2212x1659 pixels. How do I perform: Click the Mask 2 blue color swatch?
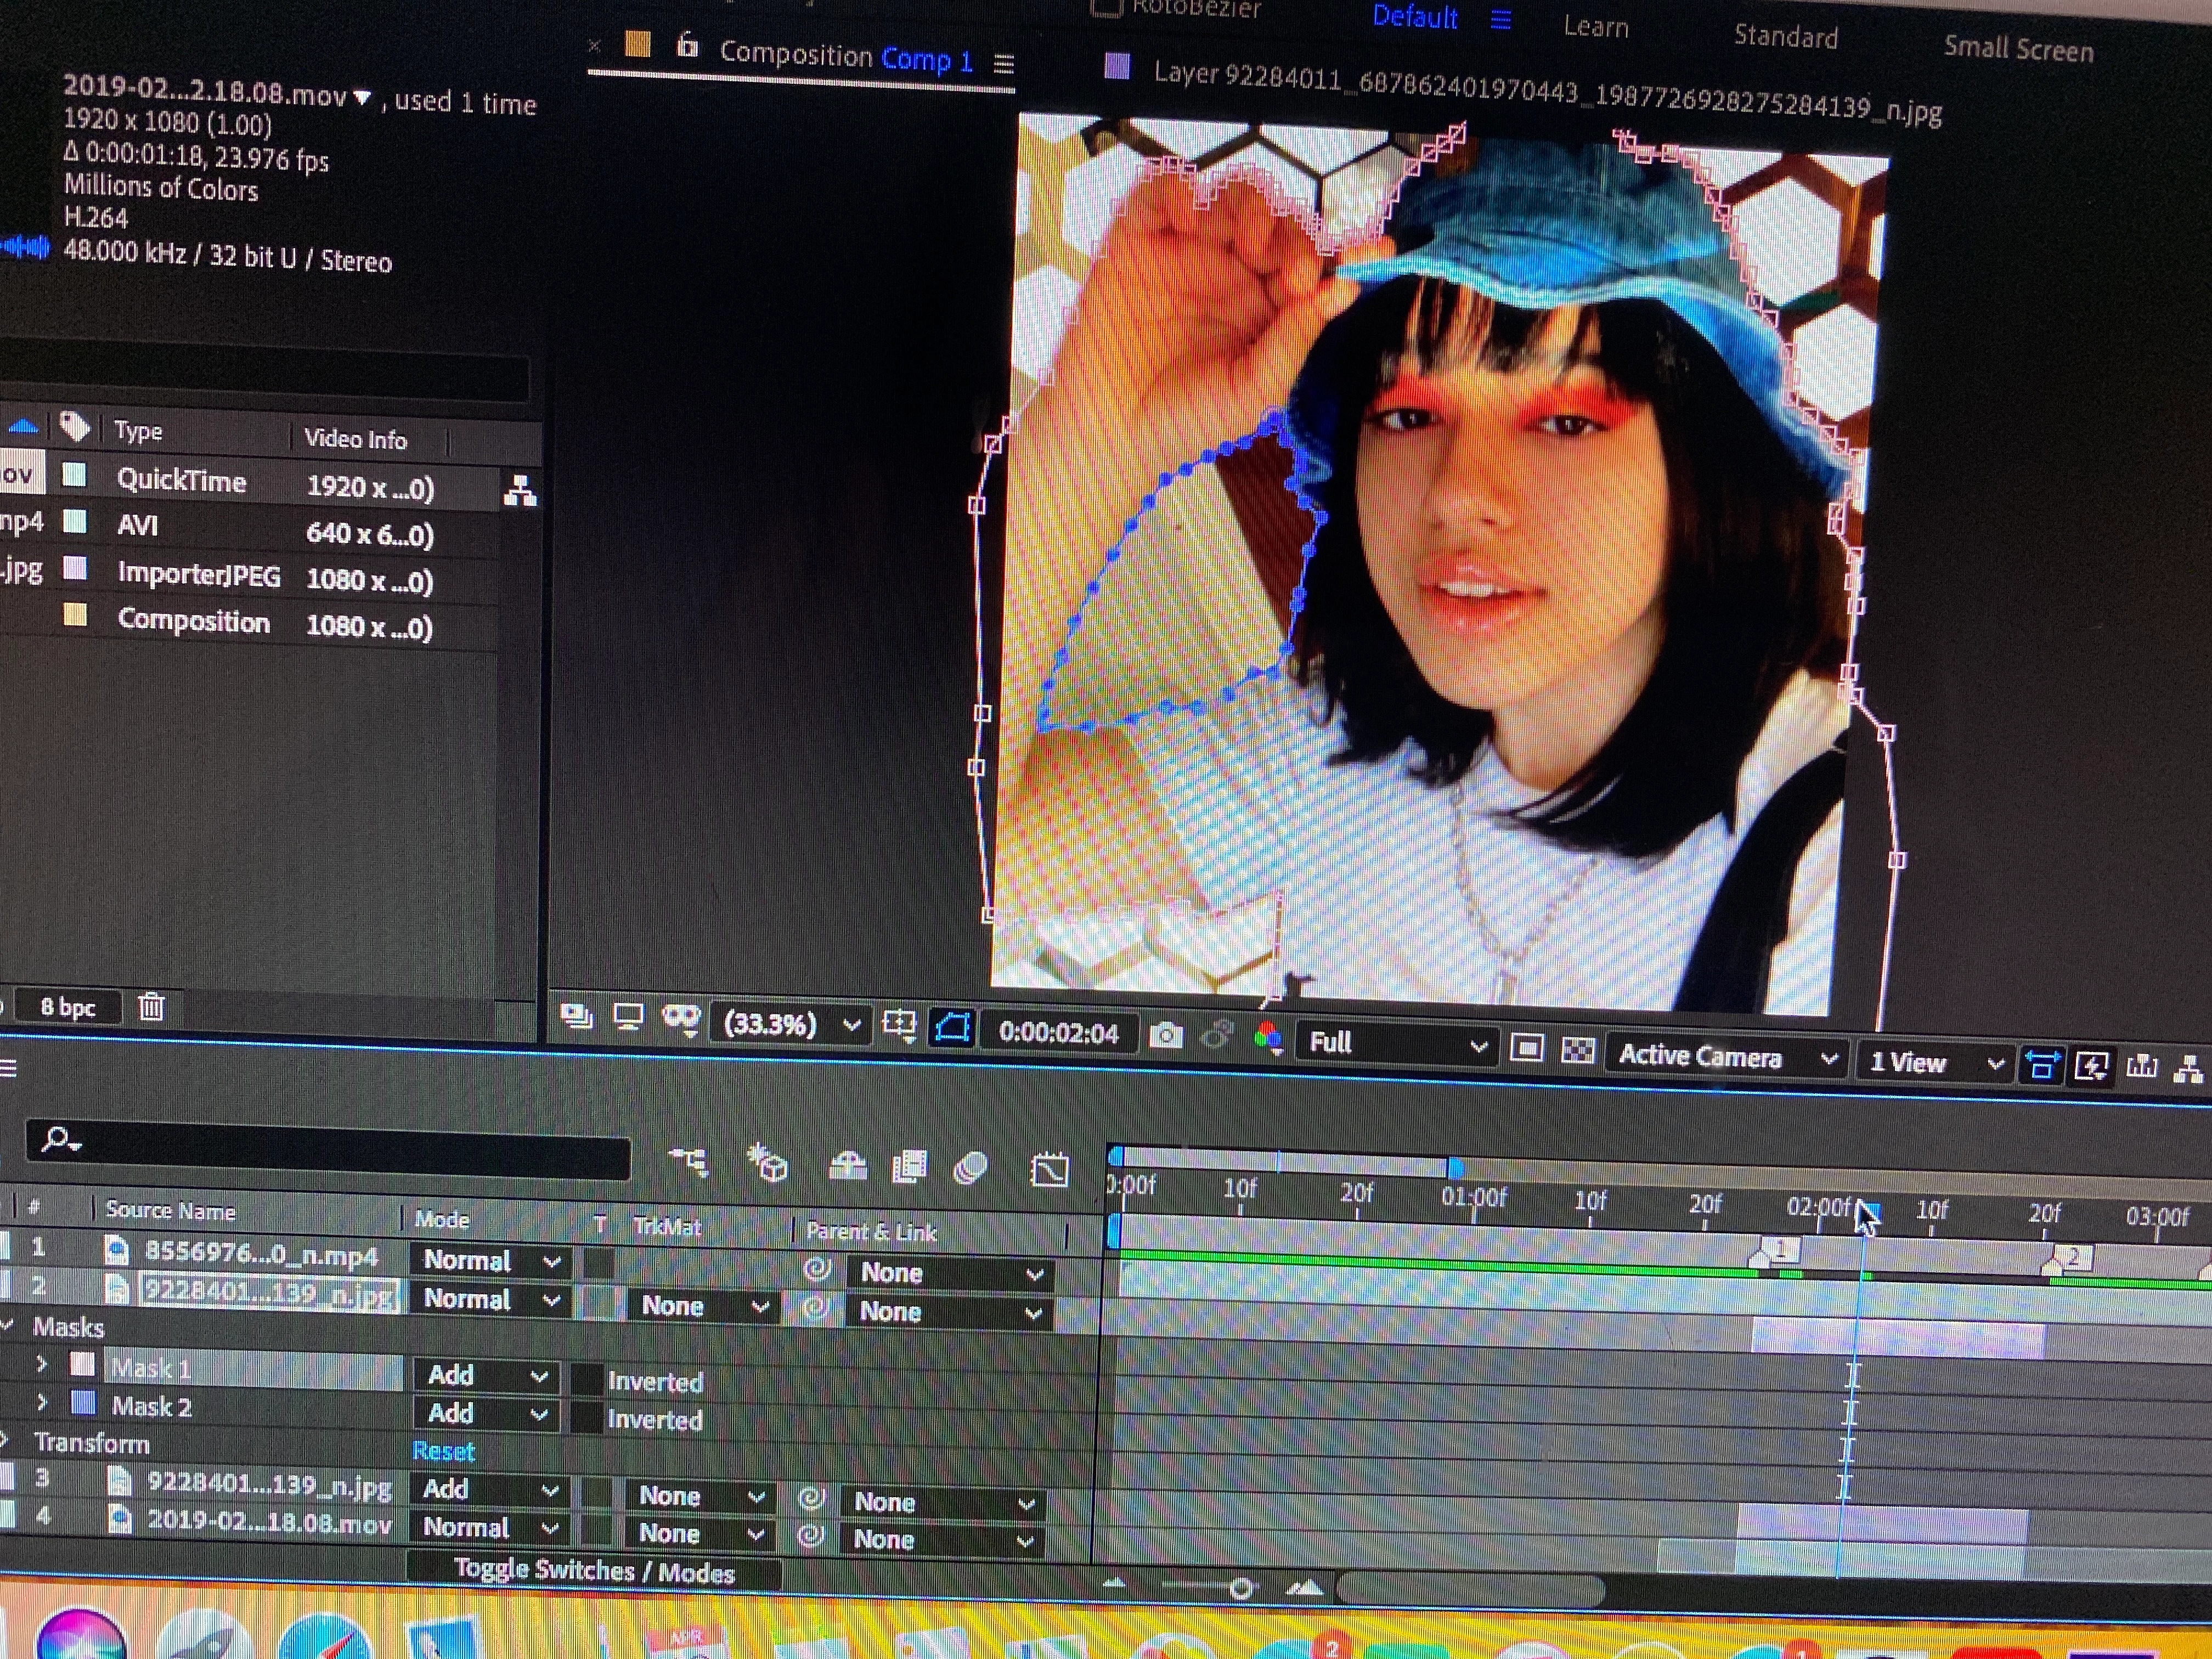coord(84,1404)
